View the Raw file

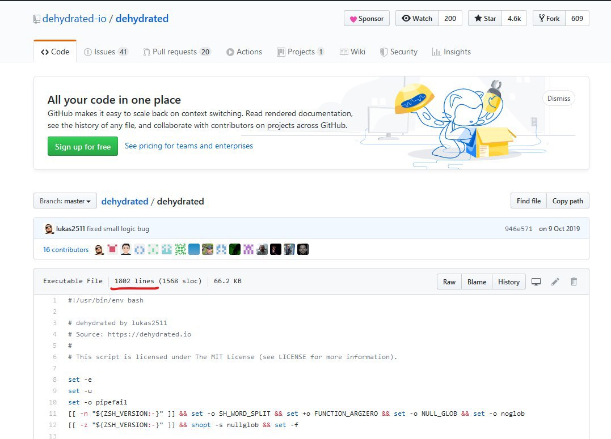coord(449,282)
